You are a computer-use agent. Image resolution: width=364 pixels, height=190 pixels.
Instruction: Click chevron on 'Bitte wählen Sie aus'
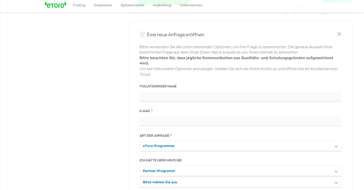coord(336,183)
